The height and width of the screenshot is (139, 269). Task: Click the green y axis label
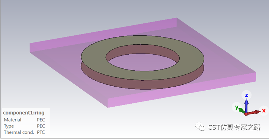(x=237, y=107)
